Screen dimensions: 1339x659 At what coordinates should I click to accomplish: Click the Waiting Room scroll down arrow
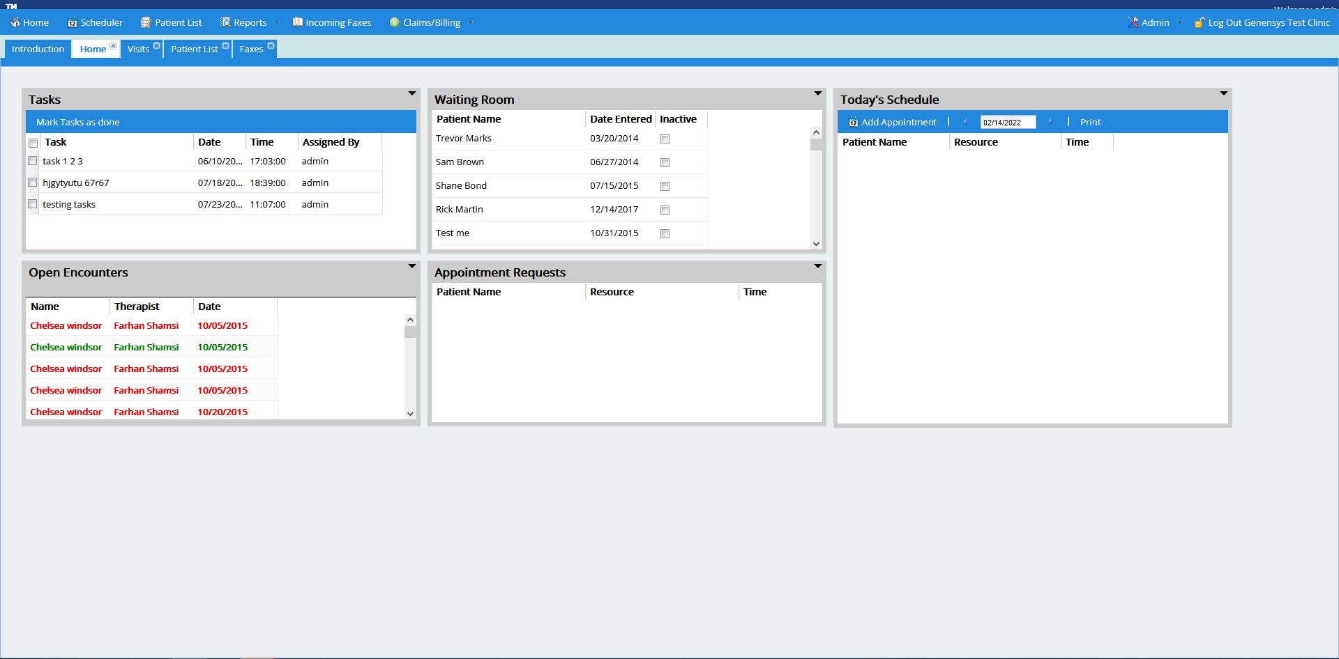tap(816, 244)
